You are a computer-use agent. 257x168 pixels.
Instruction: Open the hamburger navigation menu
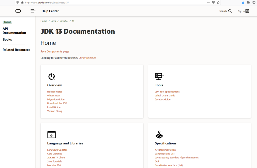point(33,11)
